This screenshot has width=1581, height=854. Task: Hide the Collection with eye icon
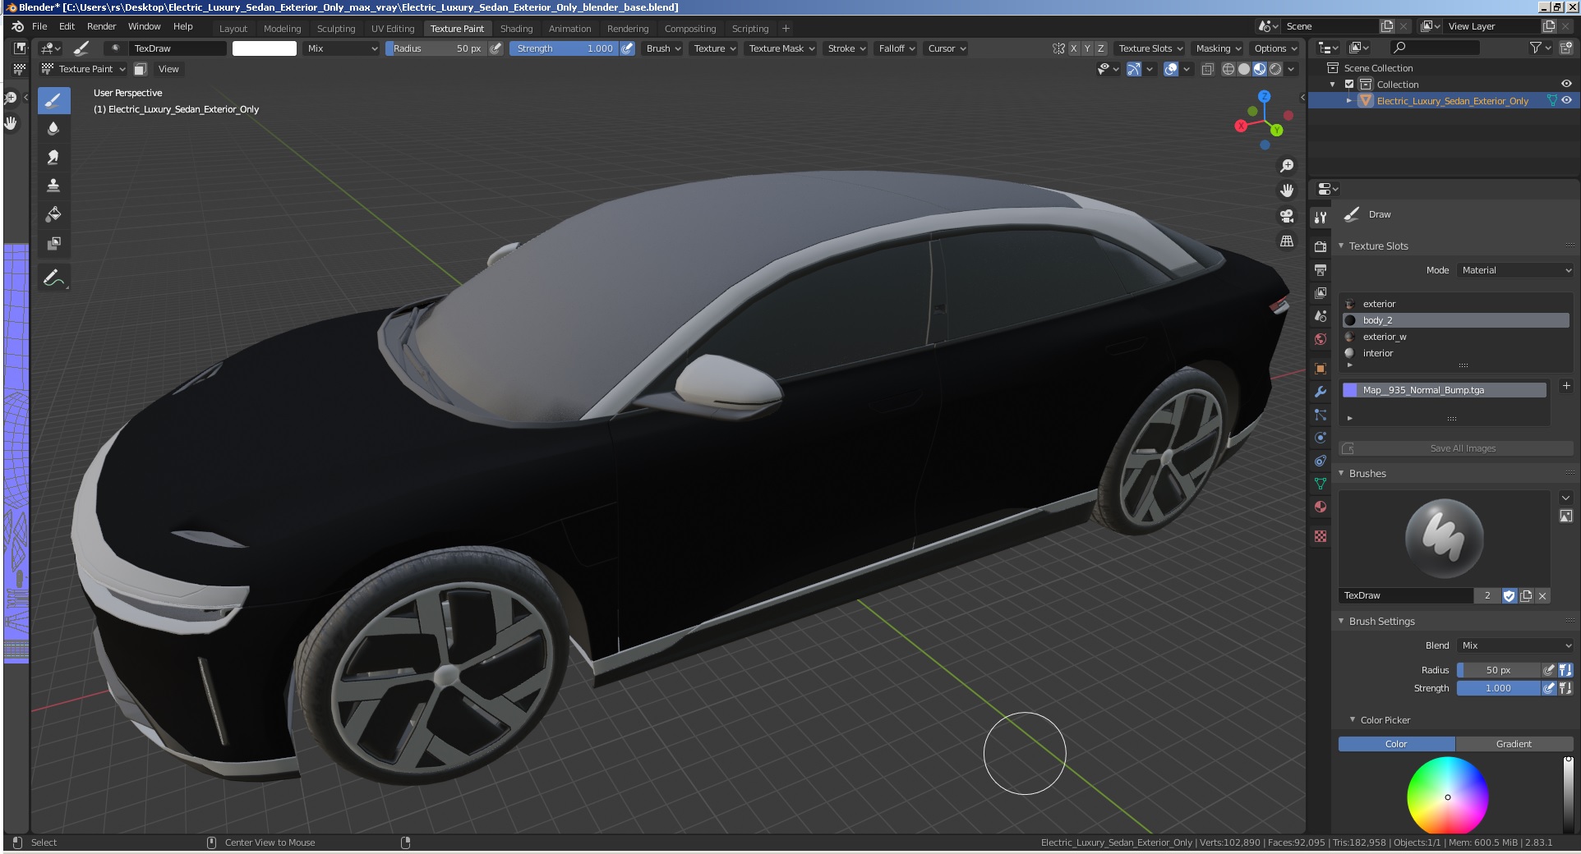tap(1566, 84)
